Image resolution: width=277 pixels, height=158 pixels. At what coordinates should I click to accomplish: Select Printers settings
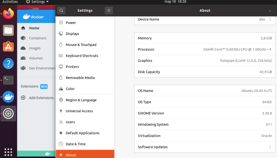coord(85,67)
